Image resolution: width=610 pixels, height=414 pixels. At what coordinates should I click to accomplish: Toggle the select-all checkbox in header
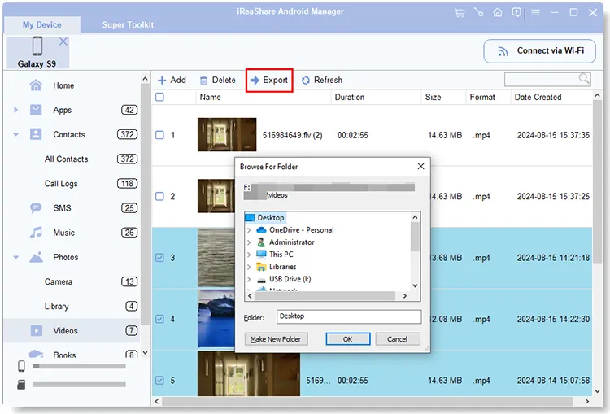click(x=159, y=97)
